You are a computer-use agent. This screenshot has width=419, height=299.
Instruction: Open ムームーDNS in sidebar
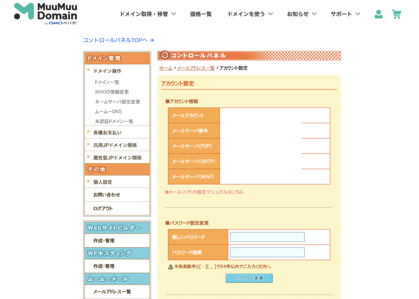click(x=108, y=111)
